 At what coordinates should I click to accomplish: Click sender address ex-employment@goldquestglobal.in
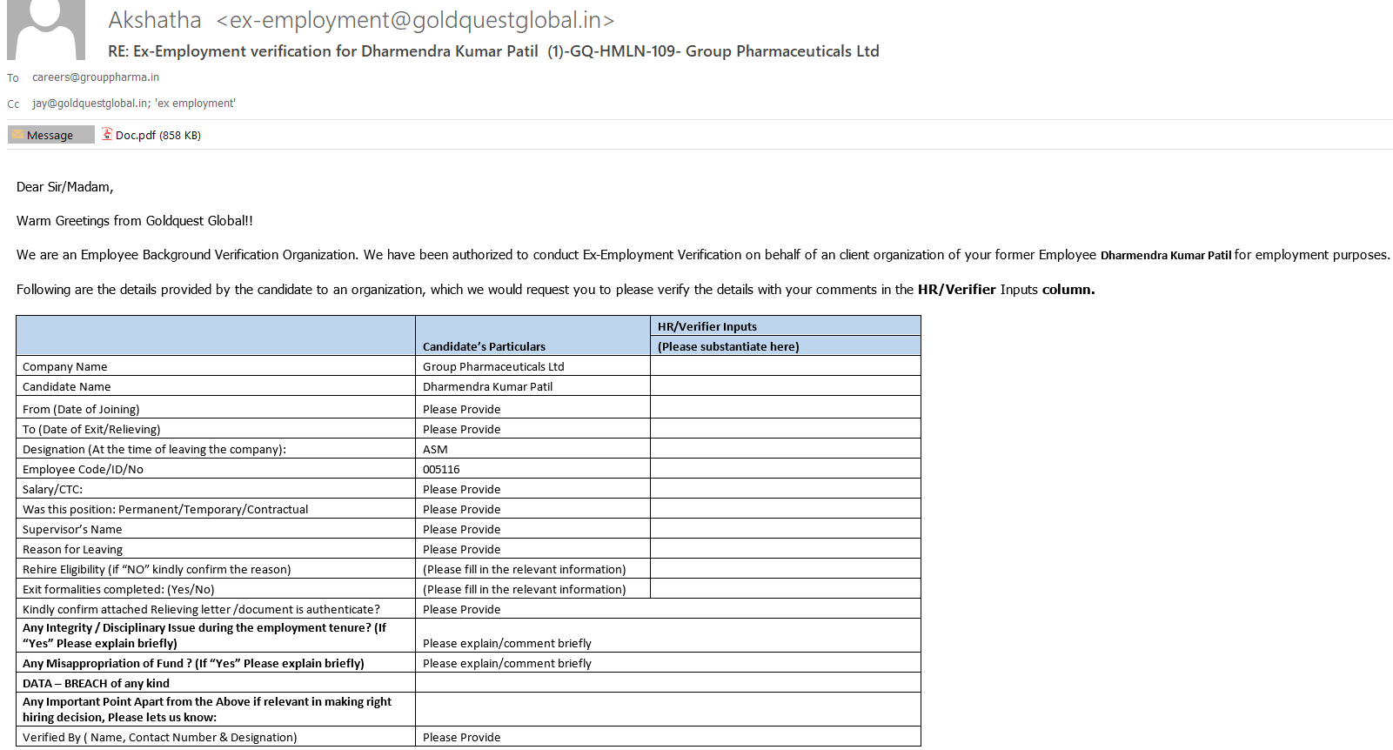point(415,20)
